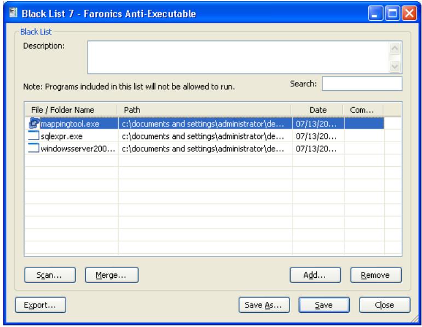Sort by File / Folder Name column
This screenshot has width=422, height=327.
(71, 110)
